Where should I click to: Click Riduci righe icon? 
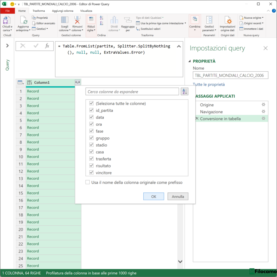[91, 19]
